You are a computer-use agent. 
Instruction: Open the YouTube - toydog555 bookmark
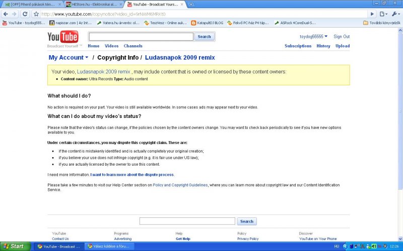(x=24, y=23)
